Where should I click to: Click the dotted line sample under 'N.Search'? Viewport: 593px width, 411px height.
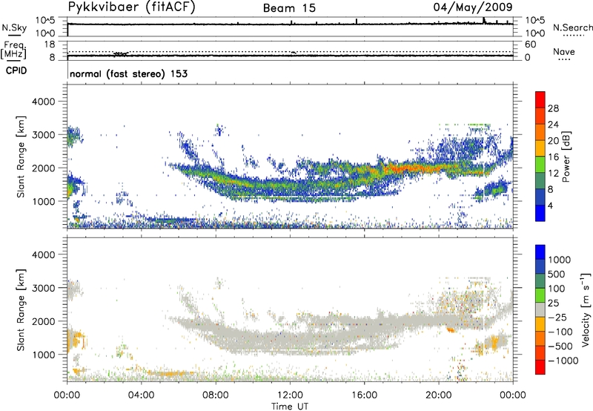pyautogui.click(x=574, y=36)
